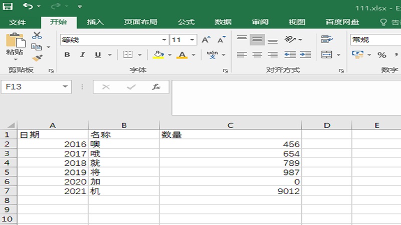Open the font name dropdown

click(164, 40)
